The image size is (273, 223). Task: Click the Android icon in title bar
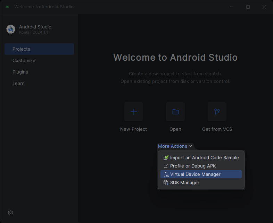(7, 7)
